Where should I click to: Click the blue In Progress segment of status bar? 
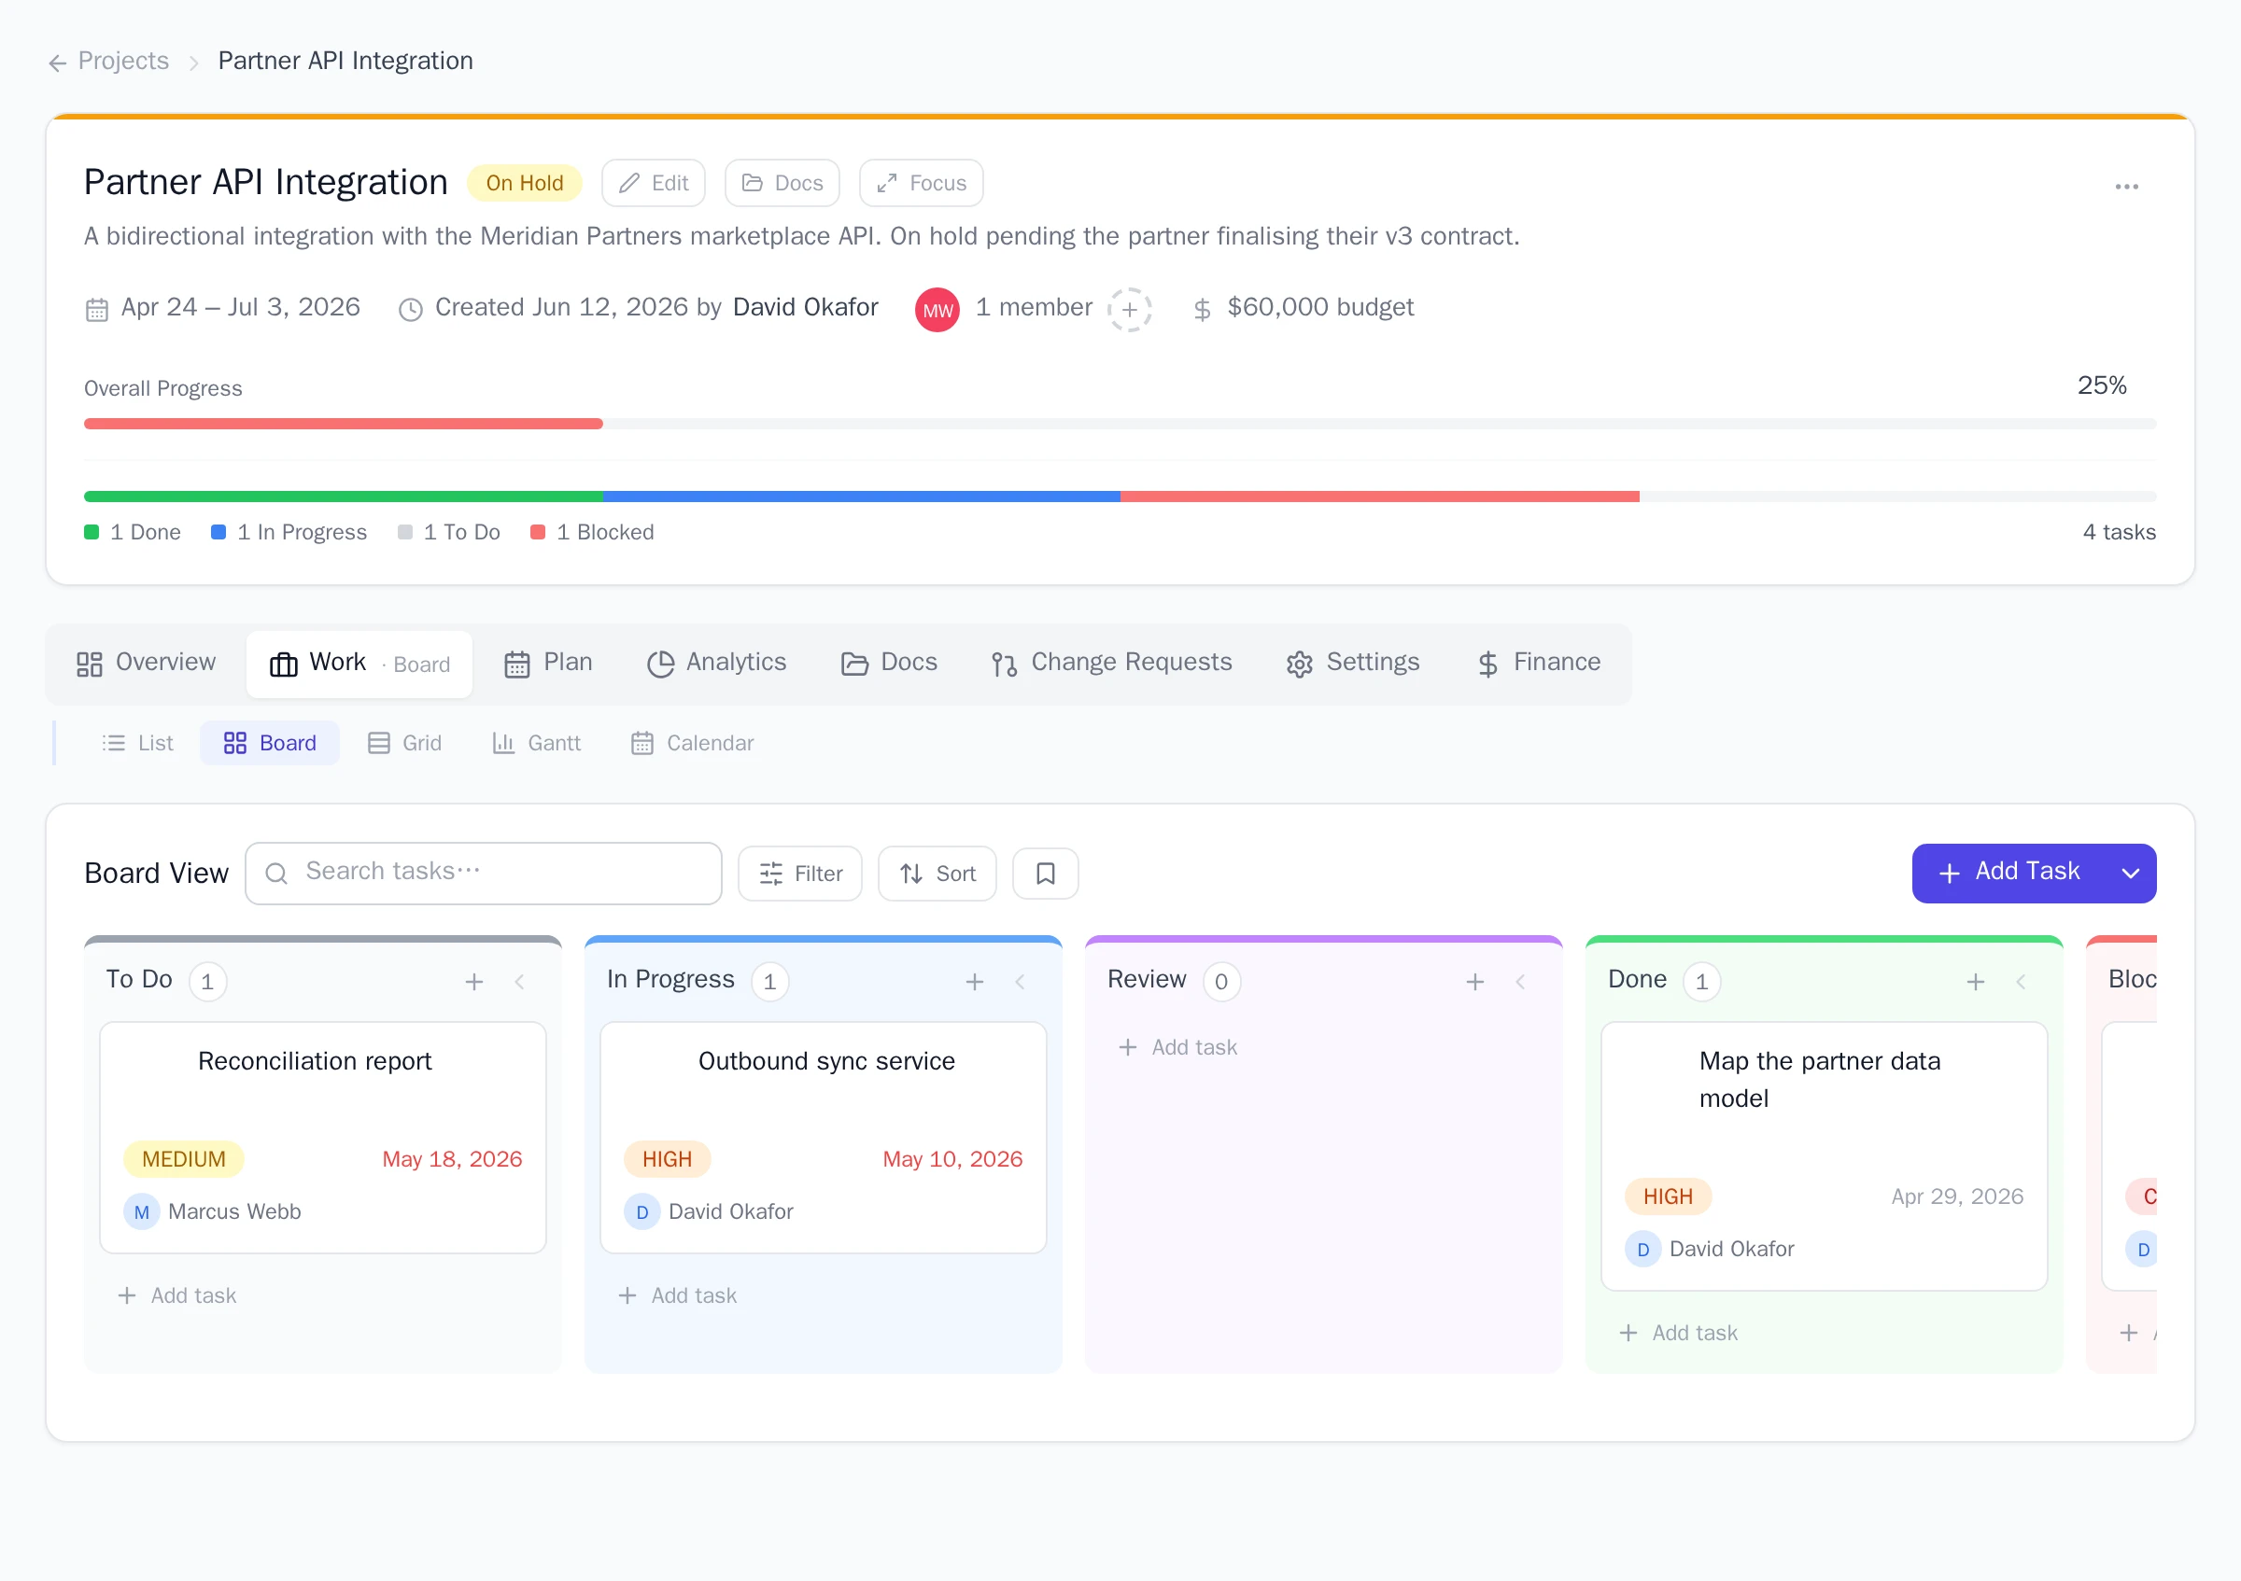[862, 497]
